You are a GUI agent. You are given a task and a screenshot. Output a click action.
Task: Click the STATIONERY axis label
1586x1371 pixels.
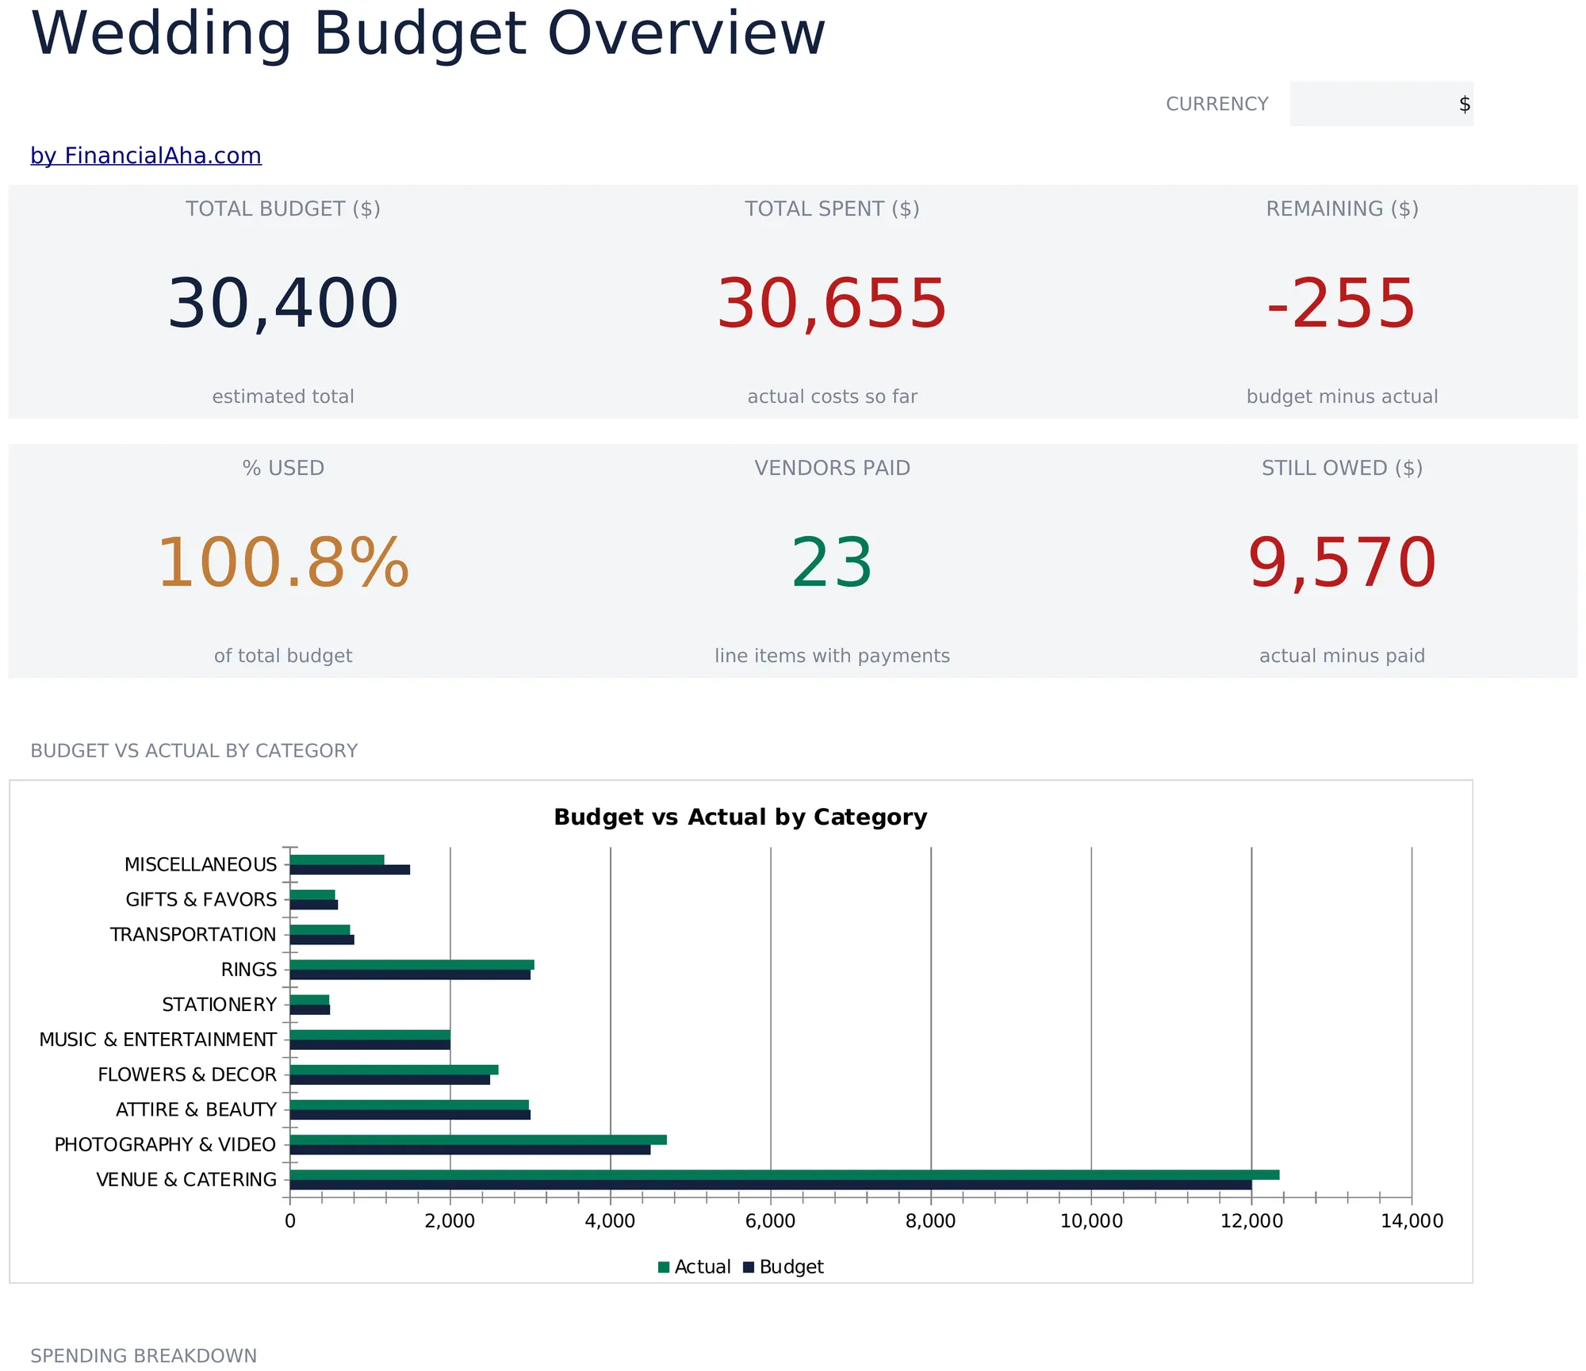(x=220, y=1005)
